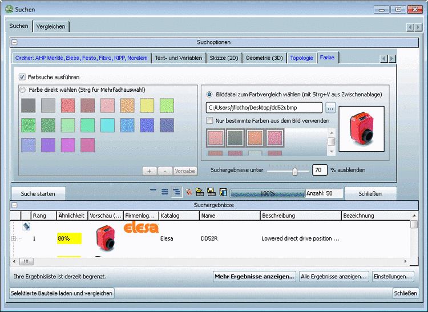Image resolution: width=428 pixels, height=312 pixels.
Task: Click the clear results red-X icon
Action: point(188,192)
